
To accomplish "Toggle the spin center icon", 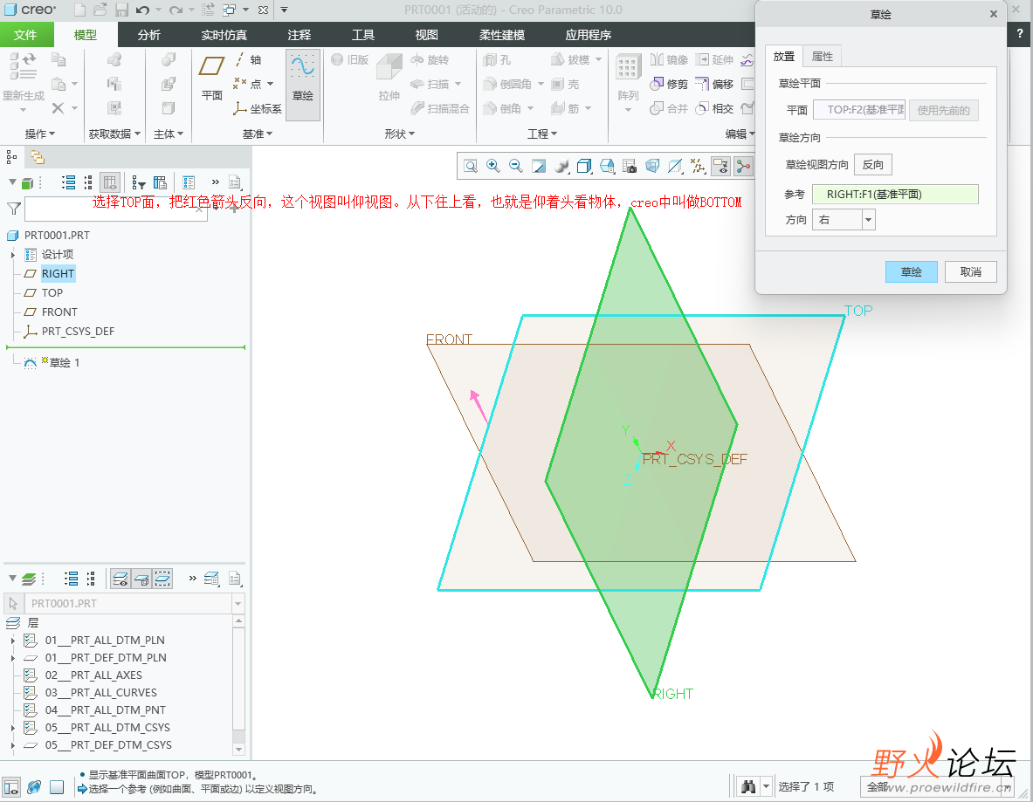I will 744,166.
